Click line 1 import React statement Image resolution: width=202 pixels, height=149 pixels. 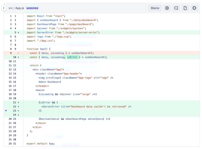click(46, 16)
